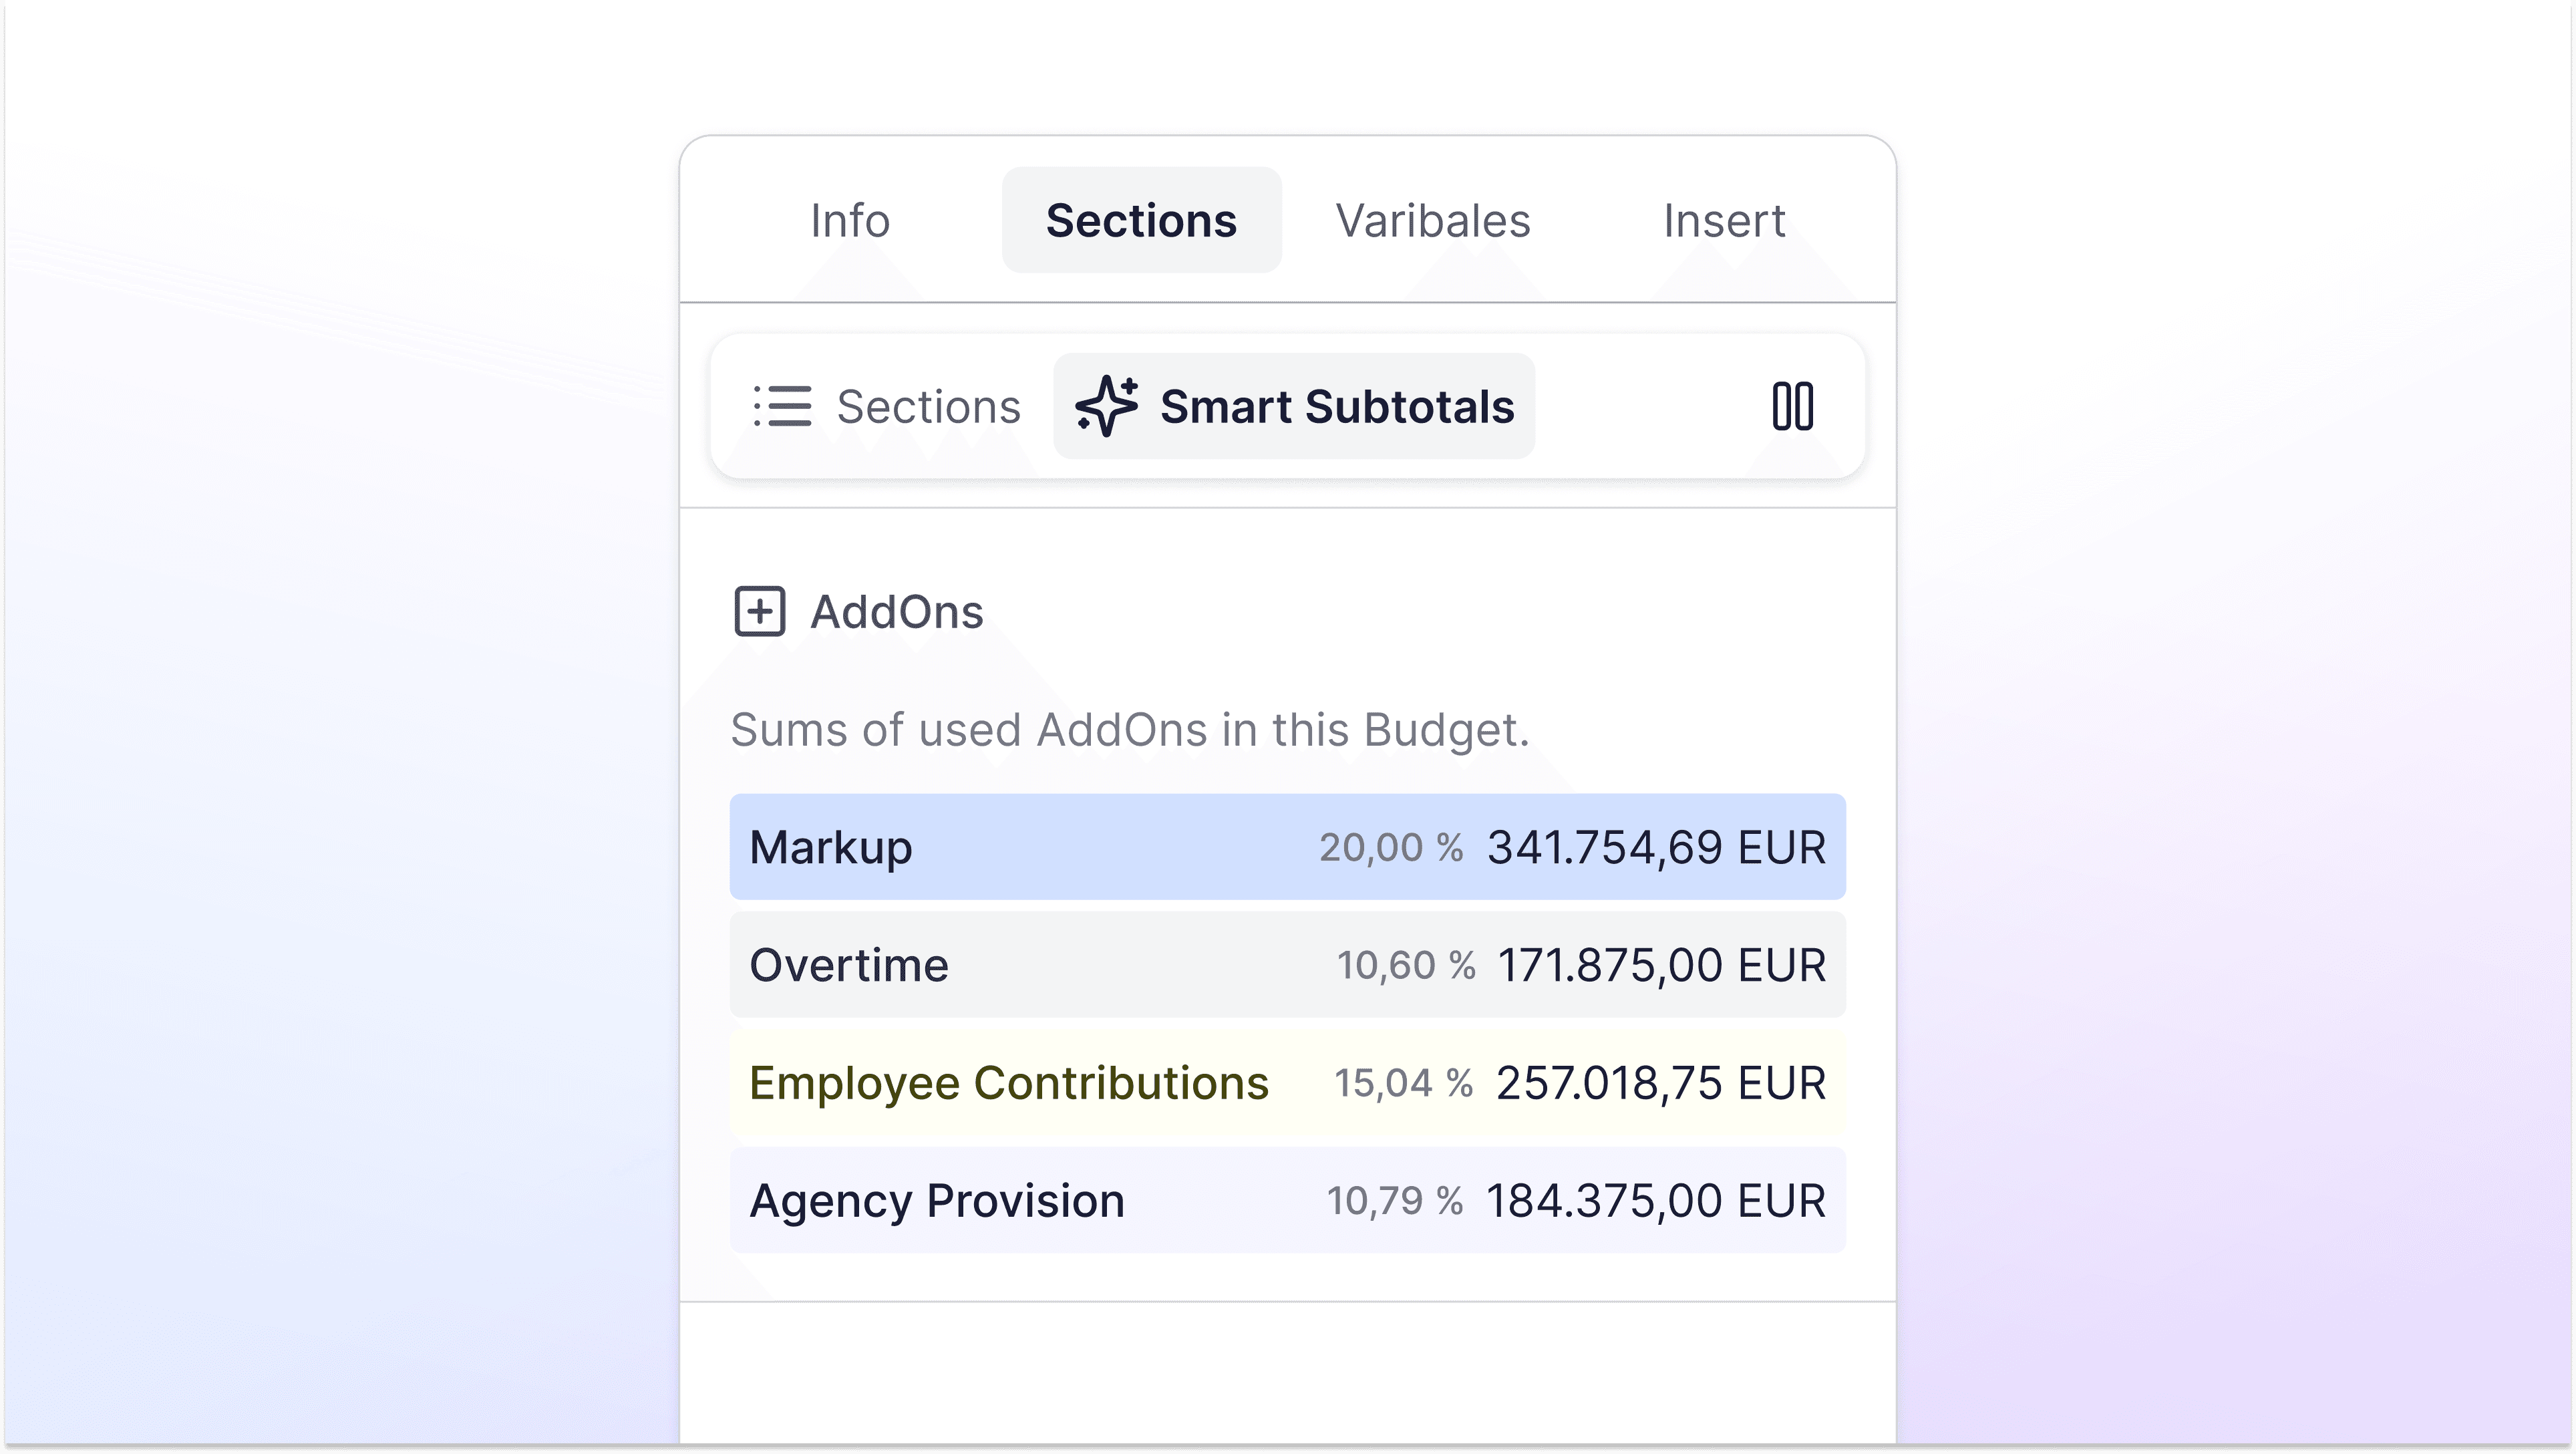Click the Overtime row label

click(x=848, y=965)
